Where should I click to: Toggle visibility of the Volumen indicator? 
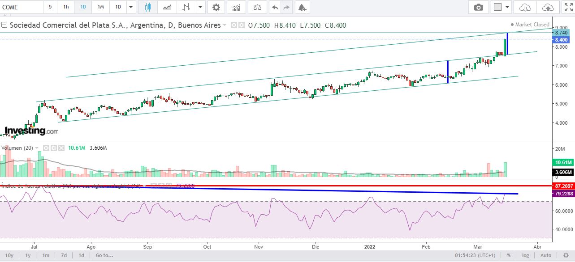tap(46, 148)
